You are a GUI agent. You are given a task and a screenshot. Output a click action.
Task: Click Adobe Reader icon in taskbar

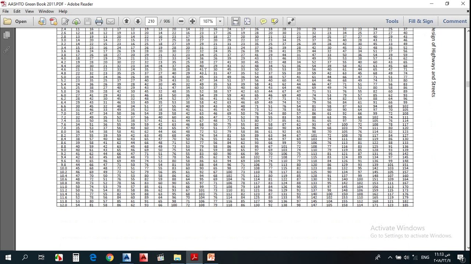click(x=194, y=257)
